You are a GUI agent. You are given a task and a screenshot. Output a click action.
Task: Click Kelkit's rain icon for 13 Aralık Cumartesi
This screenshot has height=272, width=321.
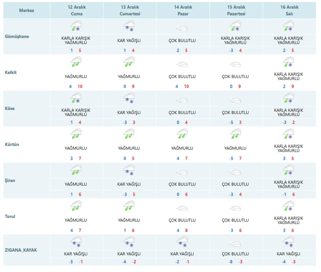(129, 62)
